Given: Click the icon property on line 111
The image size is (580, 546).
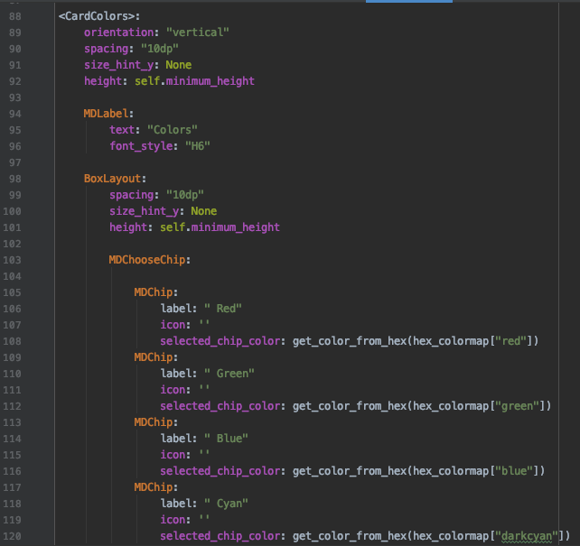Looking at the screenshot, I should pos(173,390).
